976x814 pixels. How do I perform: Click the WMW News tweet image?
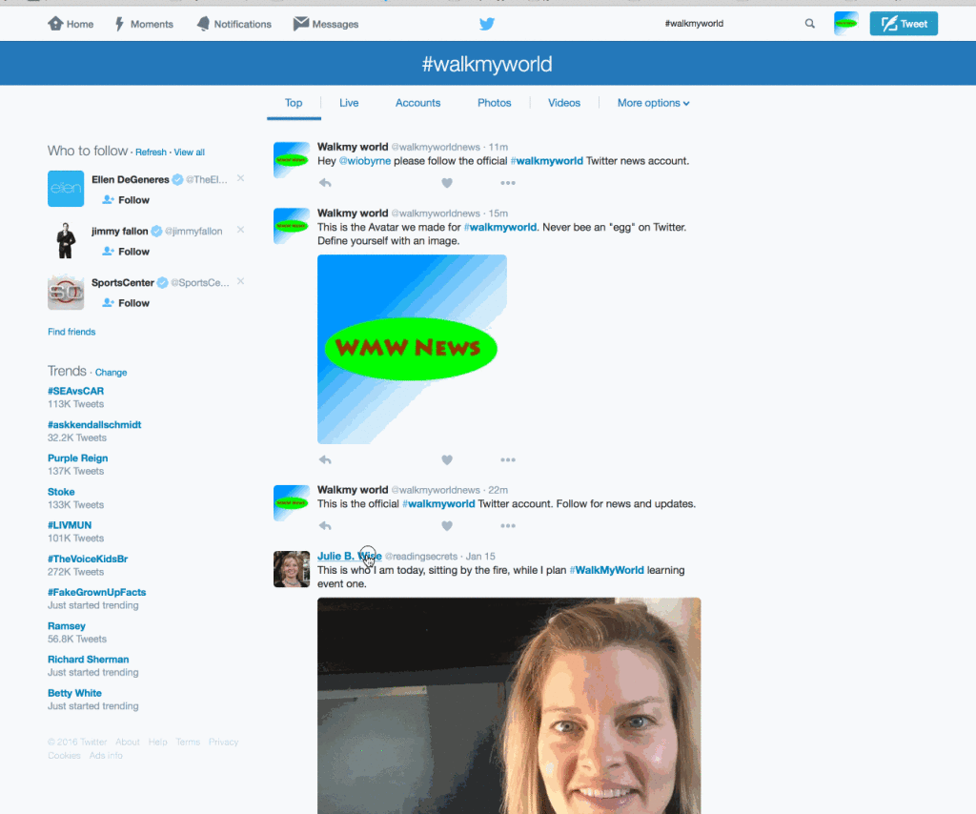[412, 349]
